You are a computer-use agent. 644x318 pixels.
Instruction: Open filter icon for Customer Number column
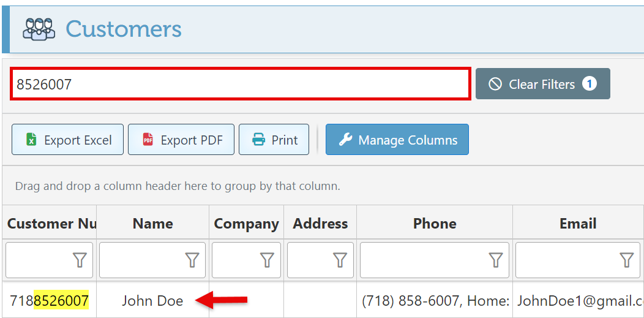pyautogui.click(x=80, y=260)
